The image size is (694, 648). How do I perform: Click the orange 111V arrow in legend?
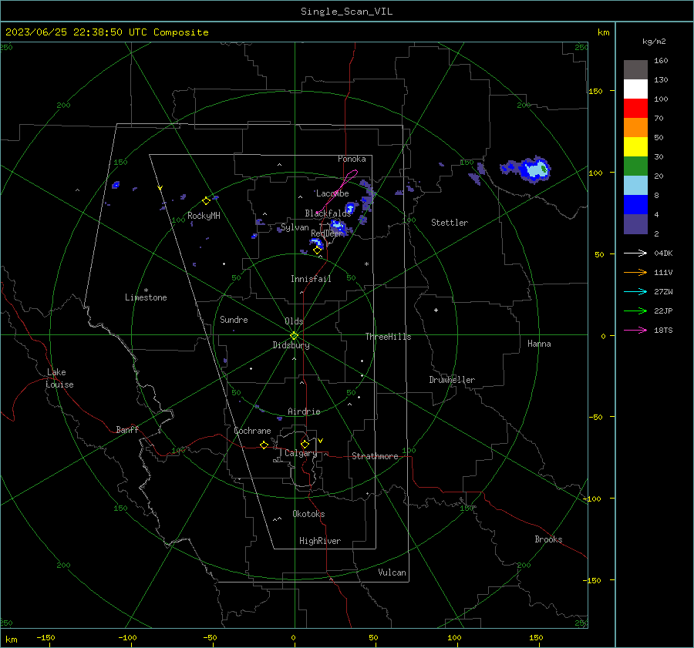[x=635, y=273]
